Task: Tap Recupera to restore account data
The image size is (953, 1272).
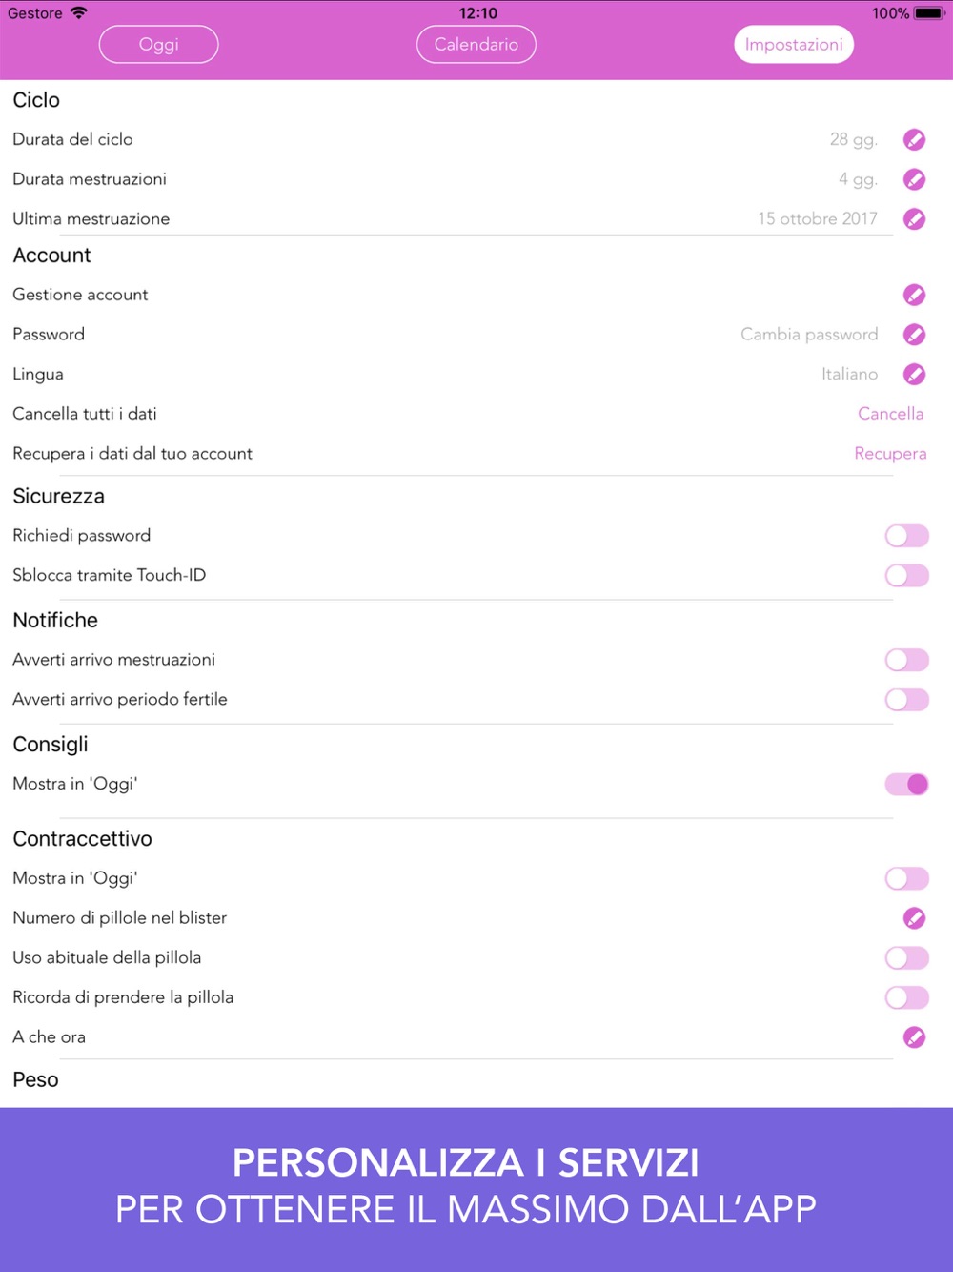Action: tap(890, 454)
